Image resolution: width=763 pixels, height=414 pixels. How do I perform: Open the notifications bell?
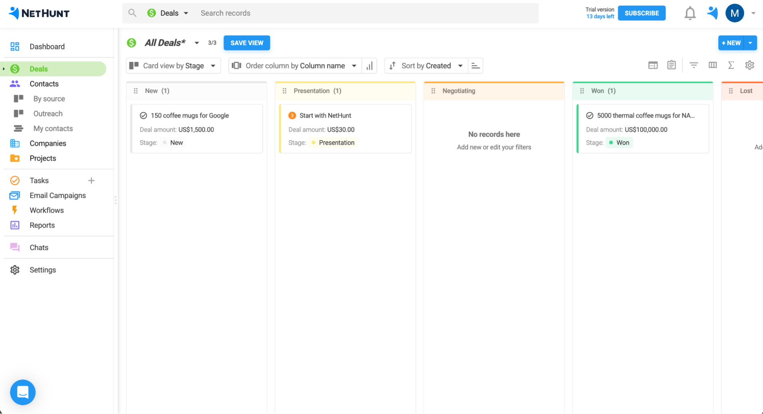coord(690,13)
